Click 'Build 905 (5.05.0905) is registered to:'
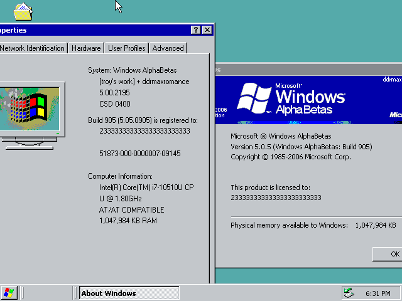Image resolution: width=402 pixels, height=301 pixels. tap(143, 120)
